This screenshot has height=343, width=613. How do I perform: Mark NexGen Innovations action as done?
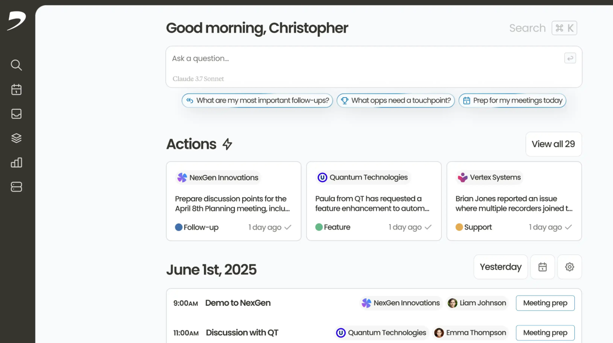click(288, 227)
